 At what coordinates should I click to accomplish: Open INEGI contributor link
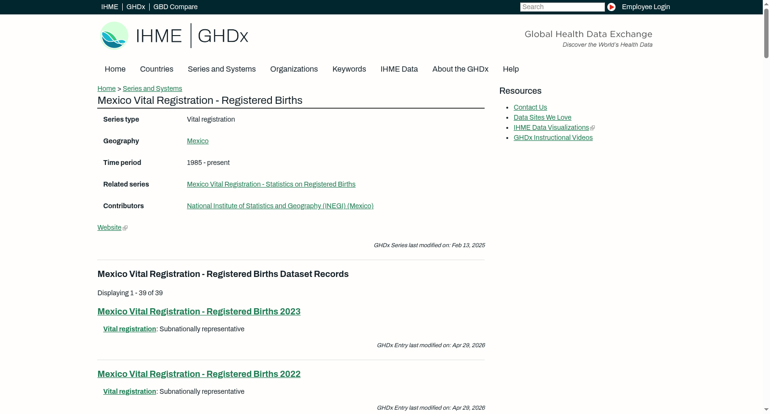280,206
